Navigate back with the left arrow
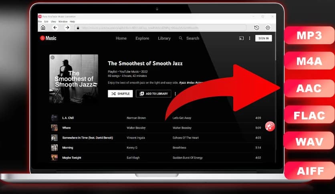 point(55,28)
